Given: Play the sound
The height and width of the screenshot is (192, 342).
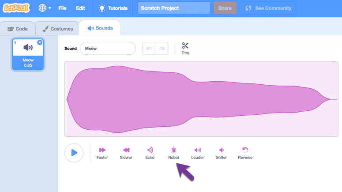Looking at the screenshot, I should point(74,153).
